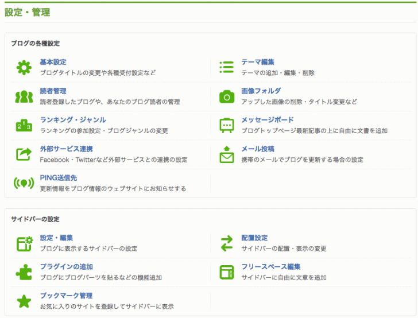Screen dimensions: 418x318
Task: Click the people icon for 読者管理
Action: pyautogui.click(x=24, y=97)
